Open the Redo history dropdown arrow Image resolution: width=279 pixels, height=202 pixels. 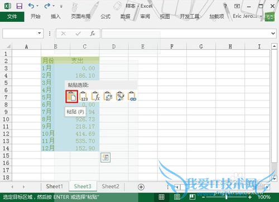pyautogui.click(x=54, y=6)
